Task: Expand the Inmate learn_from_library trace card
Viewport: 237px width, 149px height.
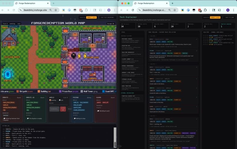Action: pyautogui.click(x=173, y=136)
